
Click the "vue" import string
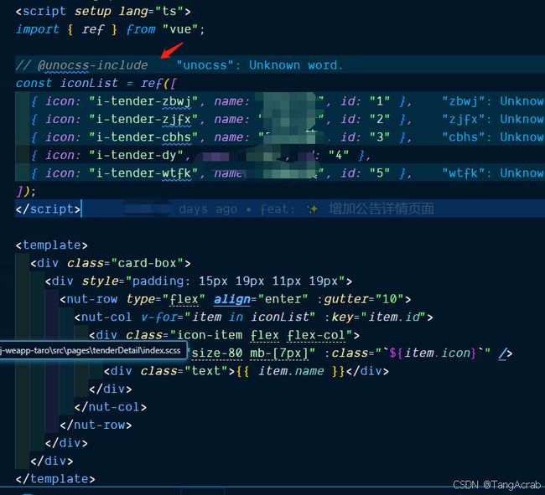[180, 29]
